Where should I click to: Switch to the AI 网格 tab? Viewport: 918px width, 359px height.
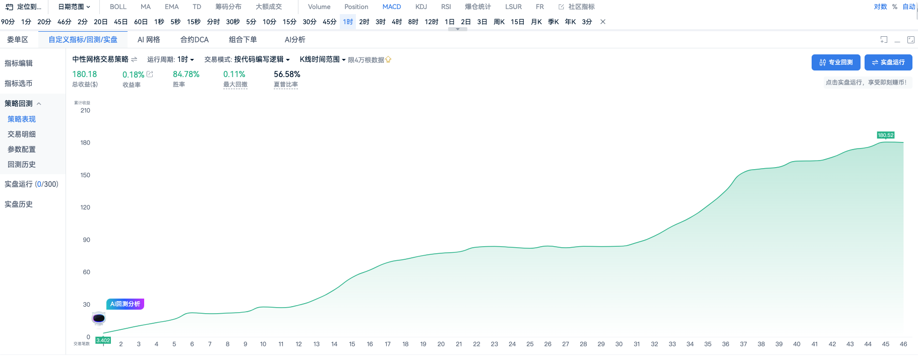coord(149,40)
